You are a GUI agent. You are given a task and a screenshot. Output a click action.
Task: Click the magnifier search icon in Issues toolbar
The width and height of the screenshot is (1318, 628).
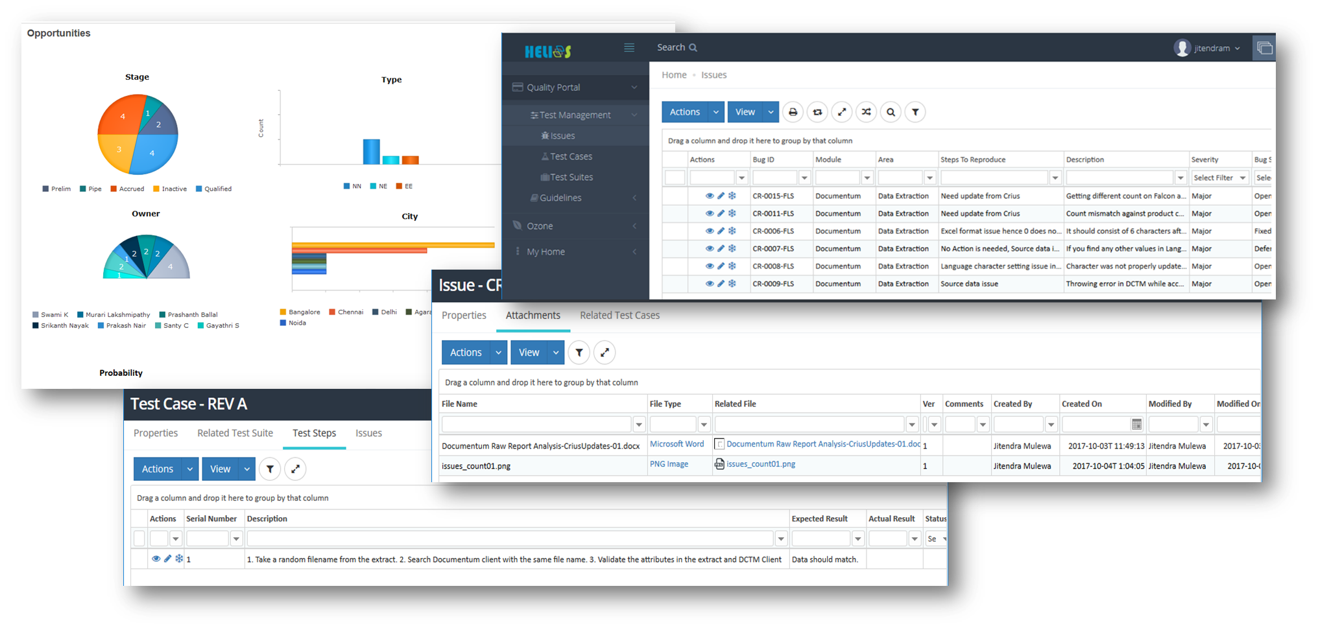[891, 112]
